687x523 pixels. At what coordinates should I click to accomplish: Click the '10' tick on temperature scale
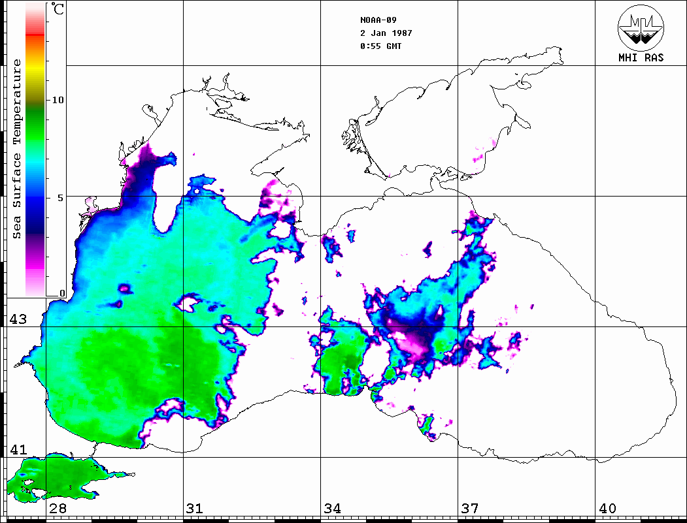pos(58,100)
